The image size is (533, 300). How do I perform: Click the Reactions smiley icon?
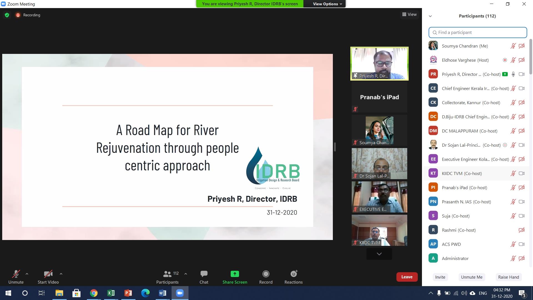pyautogui.click(x=293, y=274)
